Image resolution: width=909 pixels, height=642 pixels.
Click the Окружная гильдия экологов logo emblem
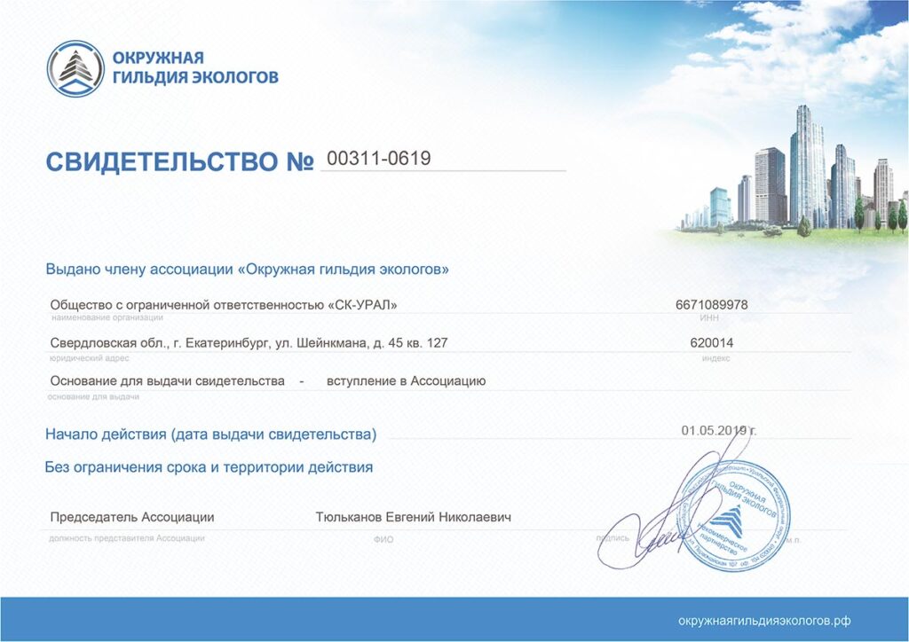(x=76, y=68)
